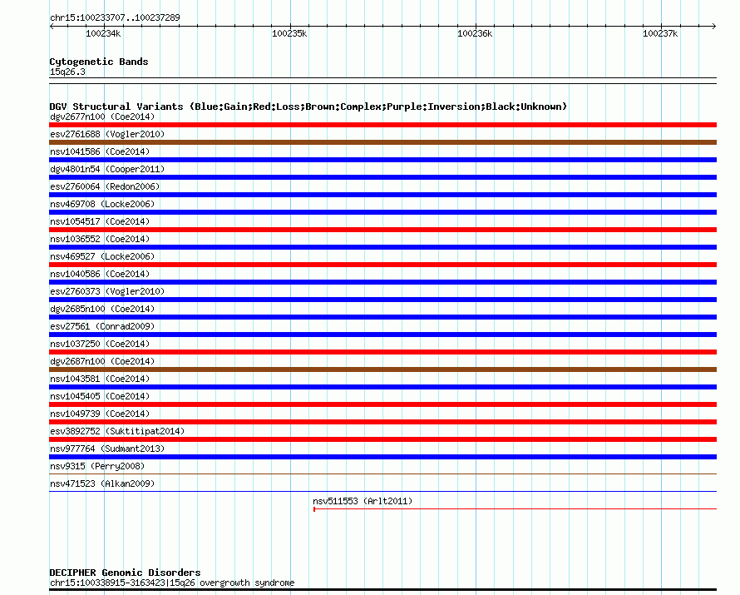
Task: Click the 100235k ruler tick label
Action: pyautogui.click(x=289, y=33)
